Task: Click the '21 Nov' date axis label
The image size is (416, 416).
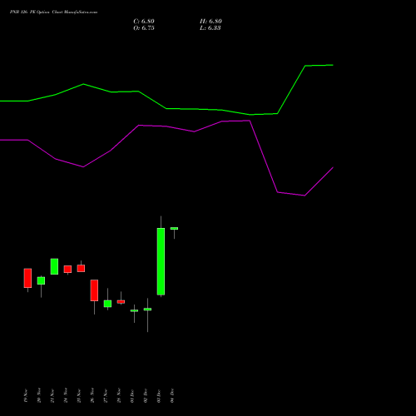Action: click(x=52, y=395)
